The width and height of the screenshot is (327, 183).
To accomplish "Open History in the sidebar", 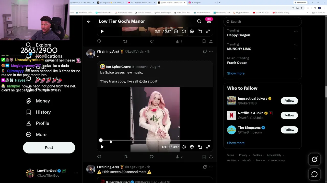I will point(38,112).
